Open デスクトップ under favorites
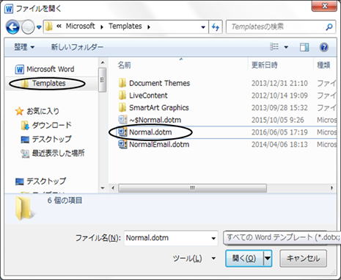This screenshot has width=341, height=280. coord(46,140)
